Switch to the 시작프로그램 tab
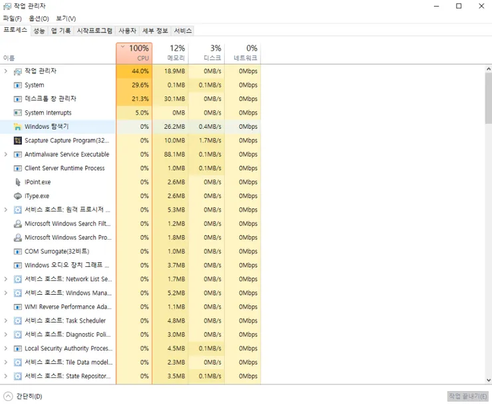Image resolution: width=492 pixels, height=407 pixels. (x=94, y=31)
